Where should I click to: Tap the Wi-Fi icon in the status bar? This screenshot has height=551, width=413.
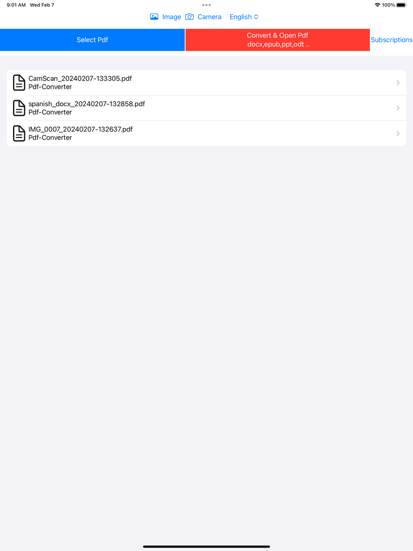377,5
